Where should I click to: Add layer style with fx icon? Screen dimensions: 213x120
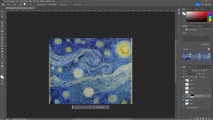194,118
